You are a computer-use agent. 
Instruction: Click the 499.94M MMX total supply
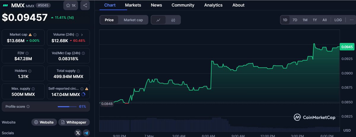[x=69, y=77]
